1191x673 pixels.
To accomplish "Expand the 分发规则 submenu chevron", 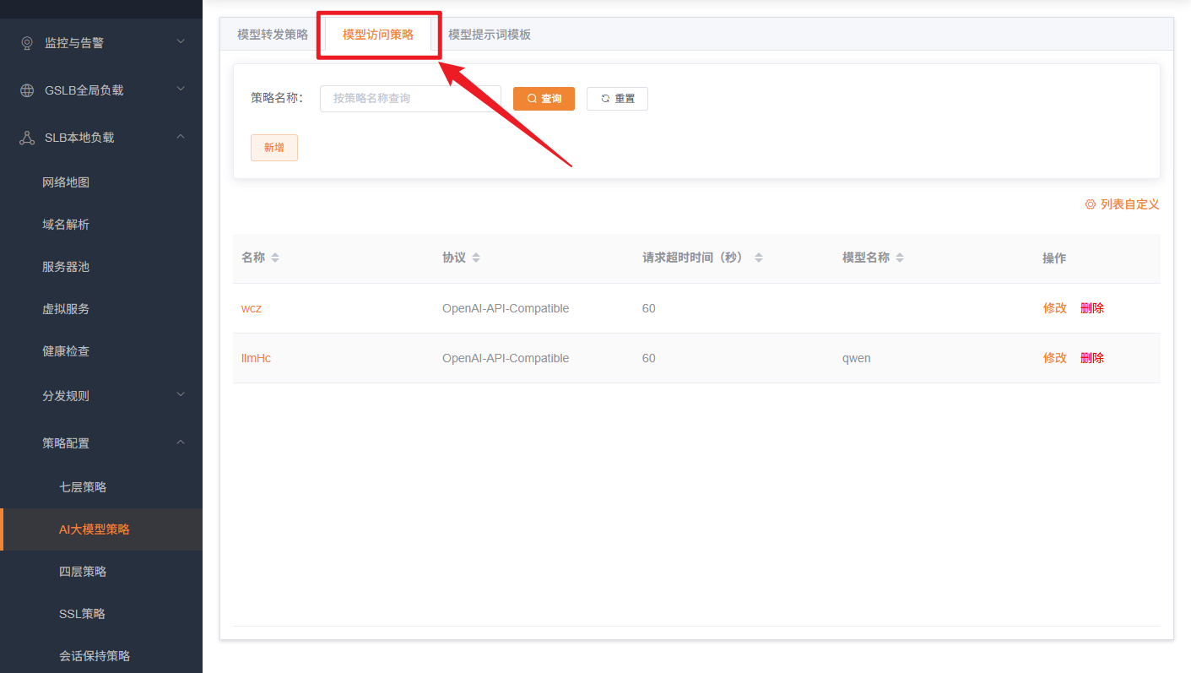I will pos(181,394).
